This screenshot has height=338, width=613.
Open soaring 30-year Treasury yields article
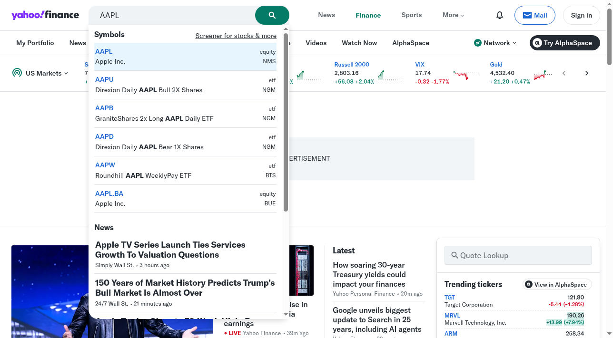[x=369, y=274]
